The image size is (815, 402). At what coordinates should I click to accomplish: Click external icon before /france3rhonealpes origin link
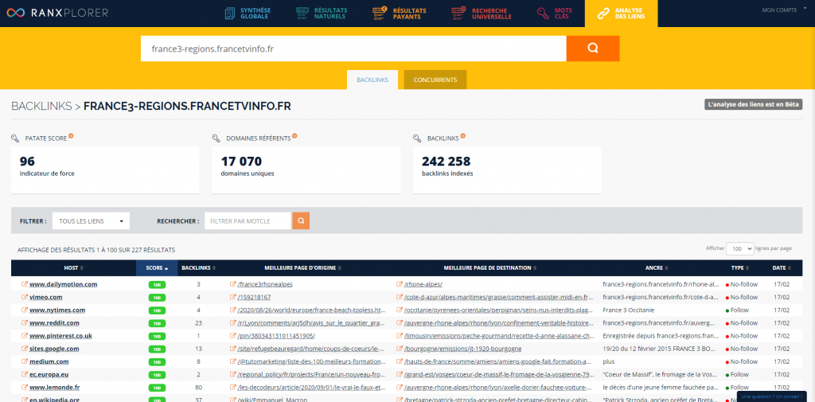click(x=233, y=284)
